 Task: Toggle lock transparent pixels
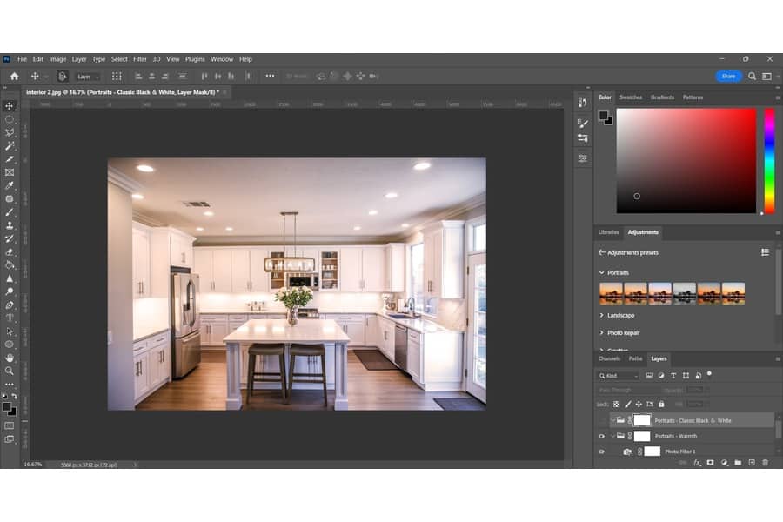[616, 404]
